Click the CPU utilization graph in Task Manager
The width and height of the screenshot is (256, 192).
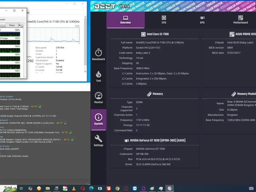[53, 35]
